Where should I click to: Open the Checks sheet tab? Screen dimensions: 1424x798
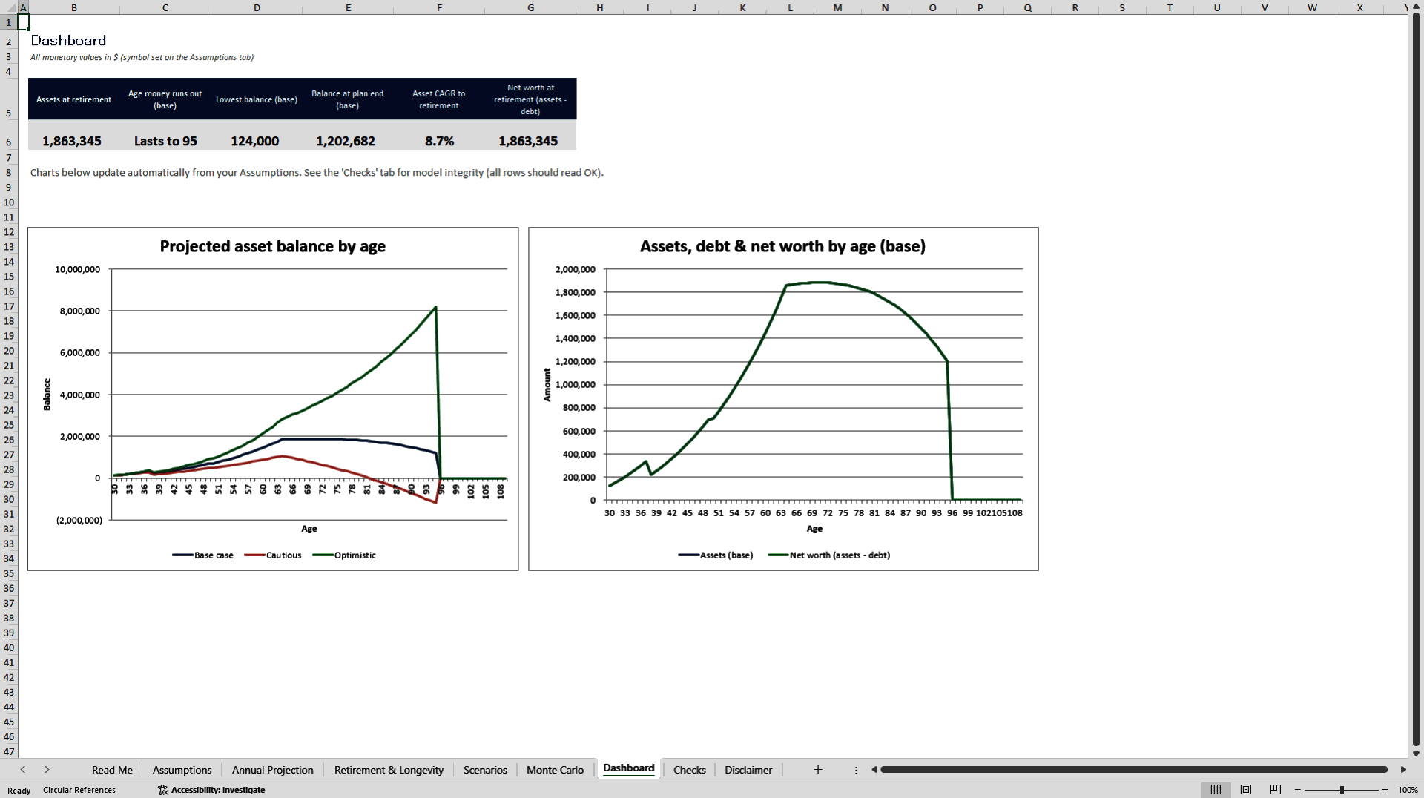690,770
